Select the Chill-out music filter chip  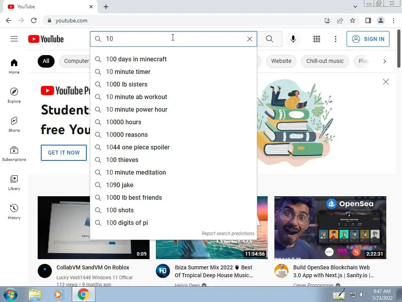[x=325, y=61]
